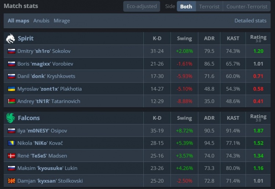Screen dimensions: 275x189
Task: Click the Russian flag beside sh1ro
Action: point(11,51)
